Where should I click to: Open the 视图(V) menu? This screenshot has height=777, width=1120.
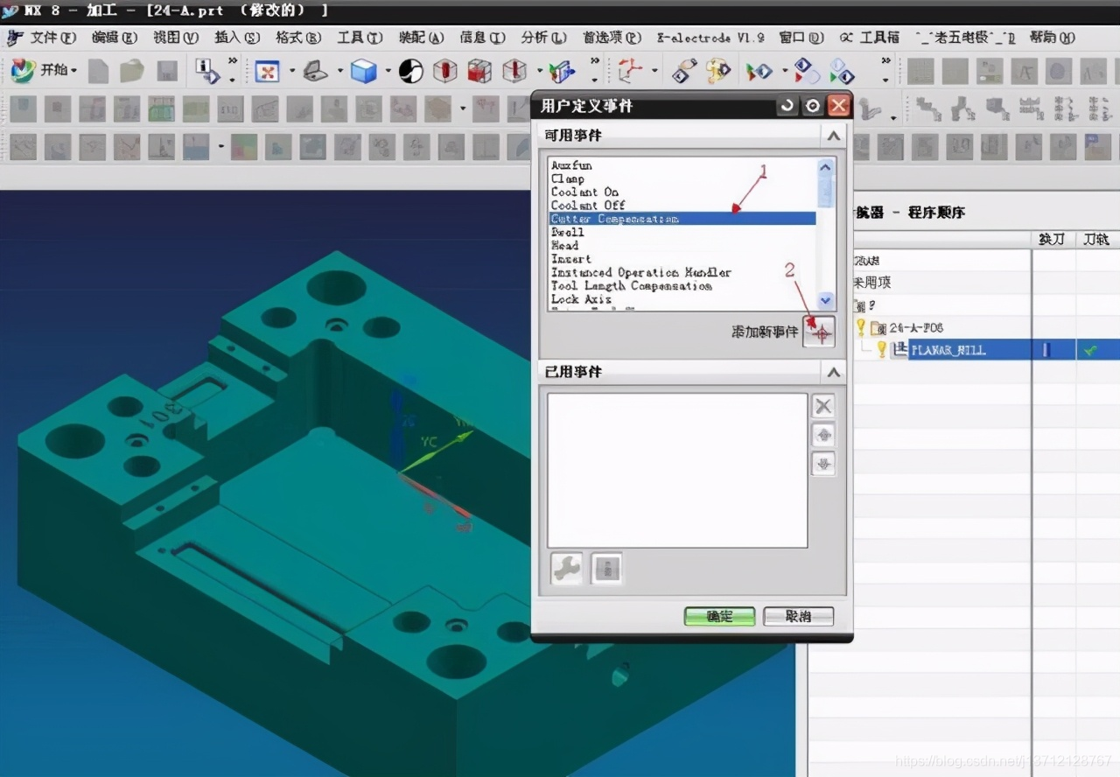pos(176,38)
